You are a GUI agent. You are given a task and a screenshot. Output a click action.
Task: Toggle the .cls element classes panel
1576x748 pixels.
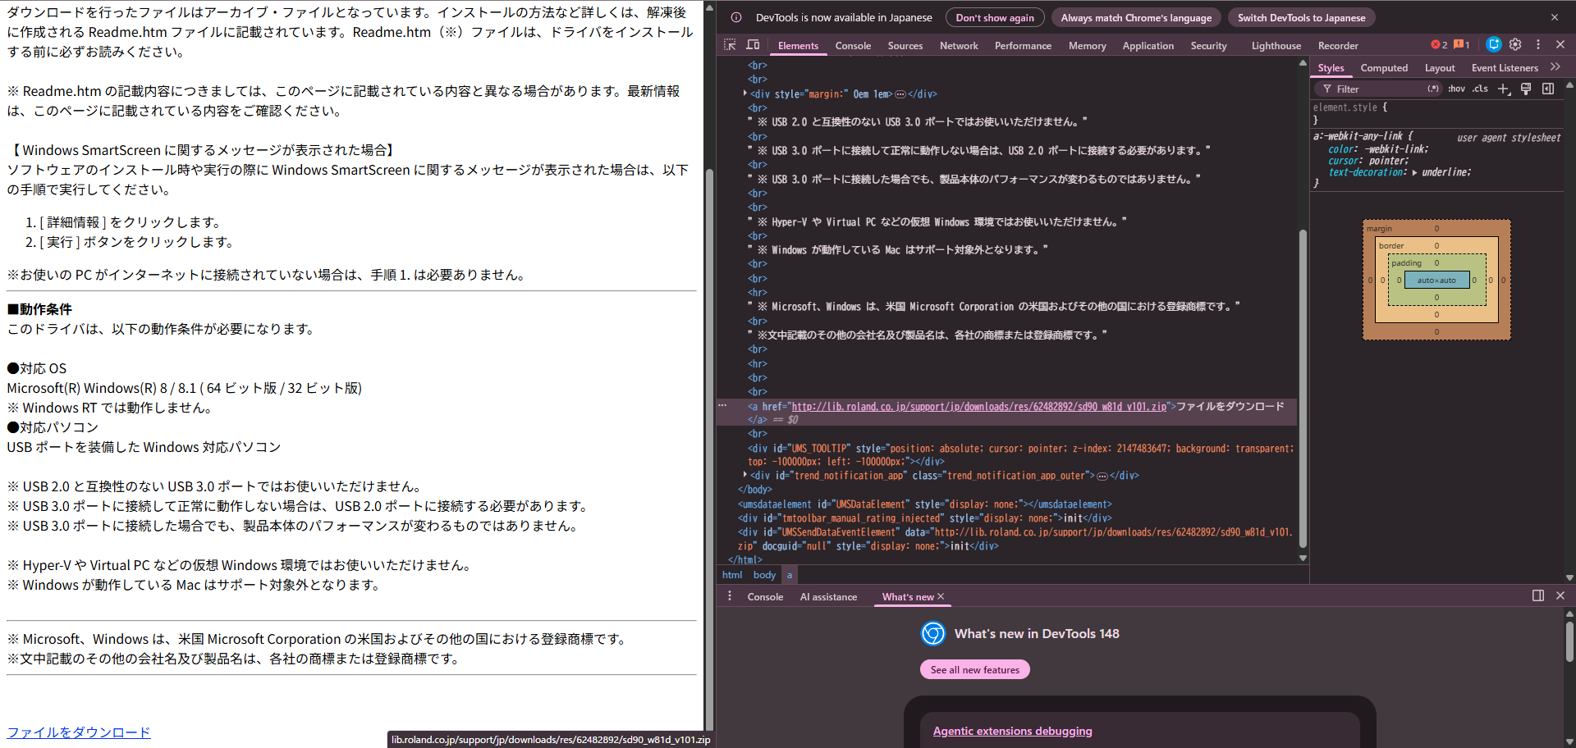click(1480, 89)
